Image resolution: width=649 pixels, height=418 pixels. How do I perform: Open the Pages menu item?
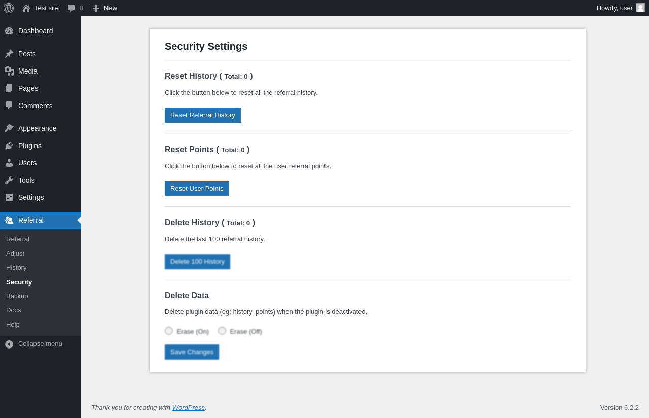click(41, 88)
